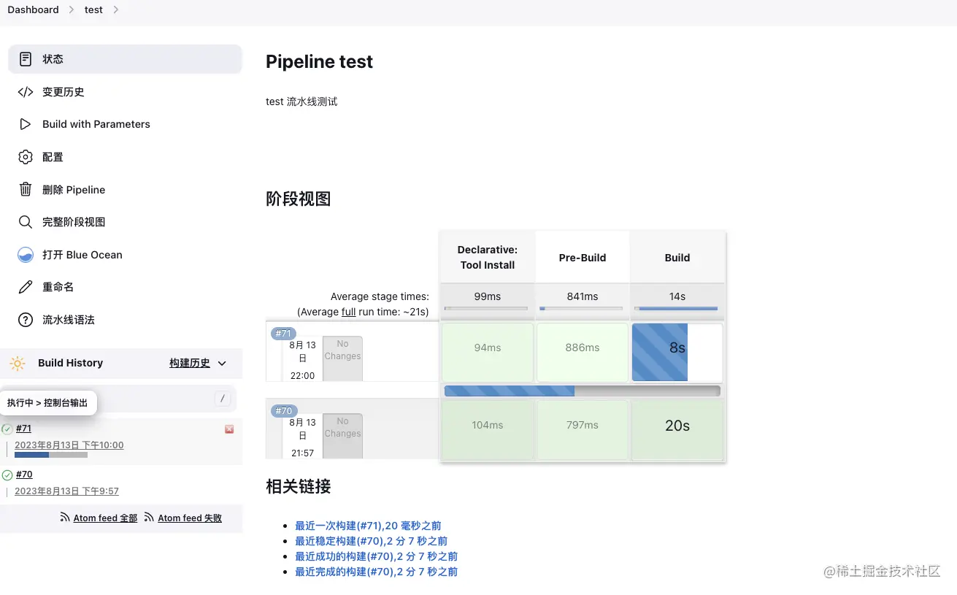This screenshot has height=595, width=957.
Task: Open Blue Ocean via its icon
Action: click(26, 255)
